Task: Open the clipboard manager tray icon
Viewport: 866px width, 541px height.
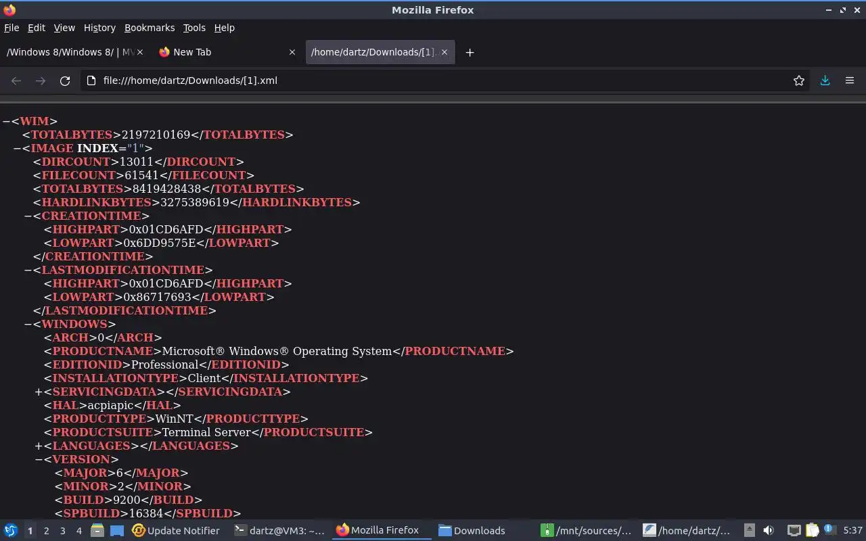Action: pyautogui.click(x=811, y=530)
